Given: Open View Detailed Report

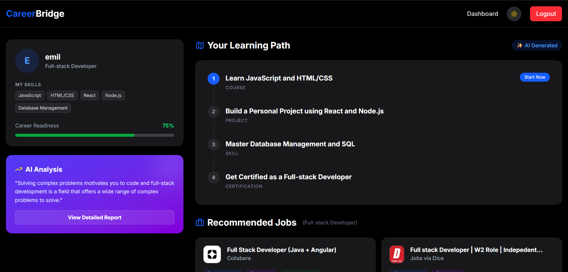Looking at the screenshot, I should 95,218.
